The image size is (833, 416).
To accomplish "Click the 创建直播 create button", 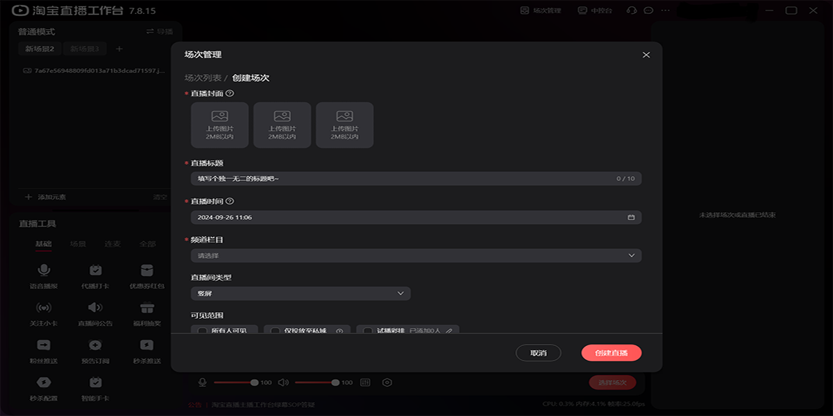I will 612,352.
